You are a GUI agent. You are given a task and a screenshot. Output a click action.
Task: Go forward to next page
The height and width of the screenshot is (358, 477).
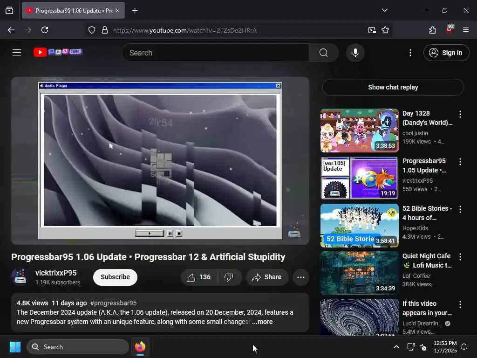point(28,30)
